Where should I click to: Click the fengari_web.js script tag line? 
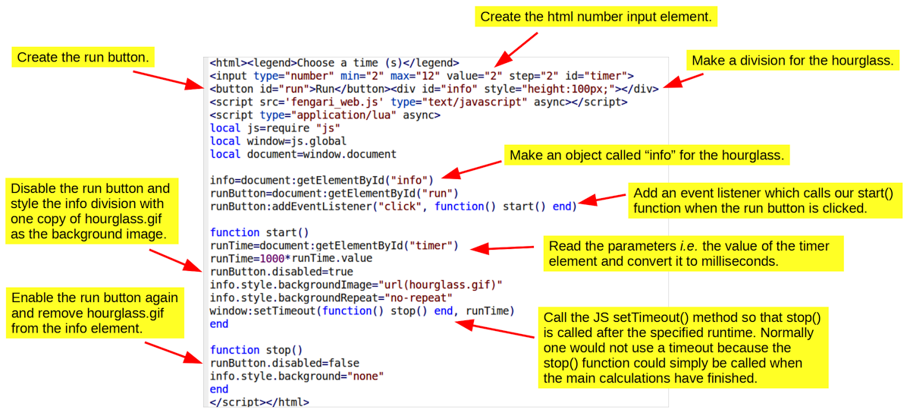click(x=419, y=102)
